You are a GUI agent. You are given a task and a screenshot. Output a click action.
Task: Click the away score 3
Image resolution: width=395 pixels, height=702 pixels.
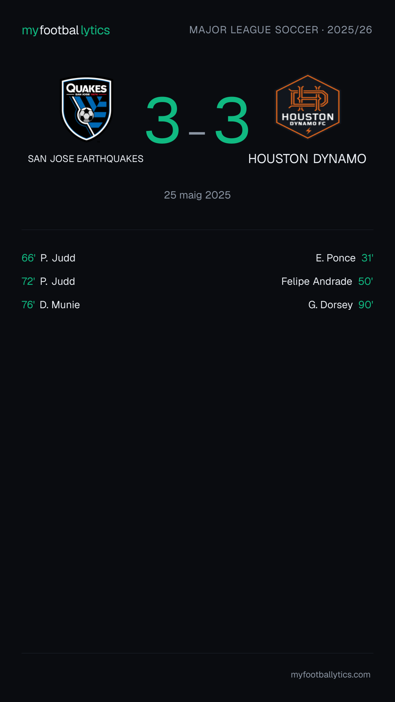pyautogui.click(x=232, y=120)
